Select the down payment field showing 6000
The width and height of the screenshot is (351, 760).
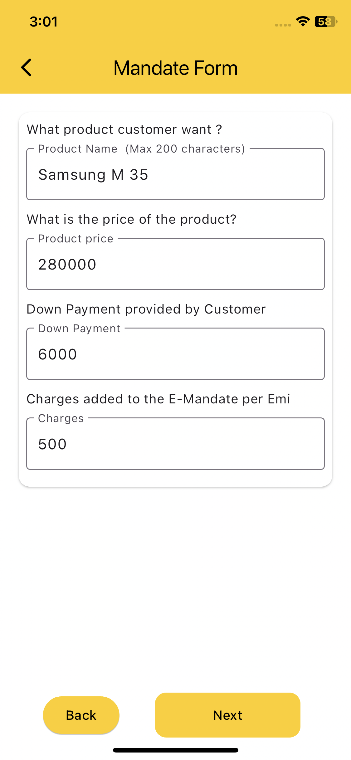coord(175,354)
